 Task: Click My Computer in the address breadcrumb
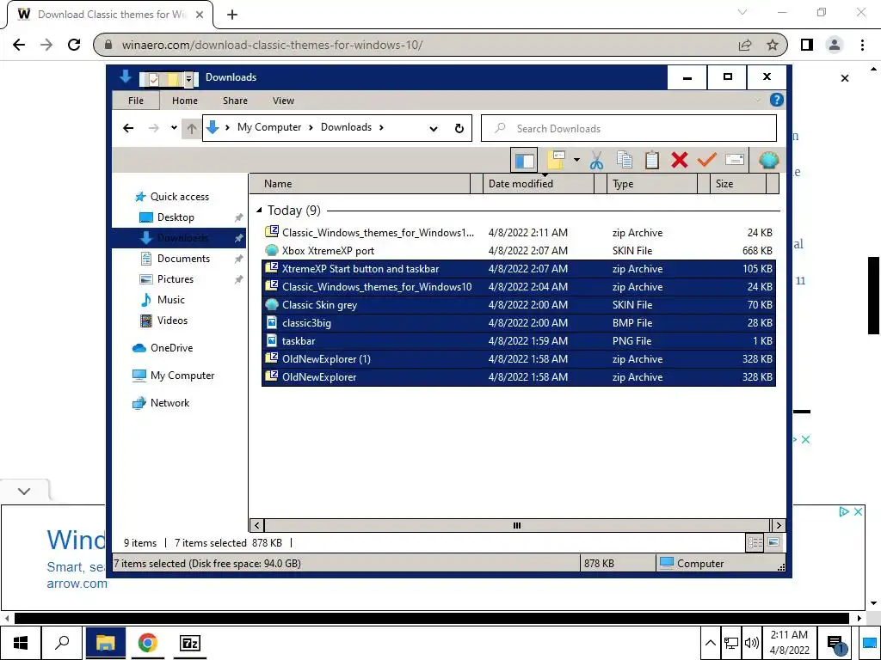pos(269,127)
